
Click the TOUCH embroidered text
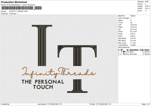(x=43, y=87)
